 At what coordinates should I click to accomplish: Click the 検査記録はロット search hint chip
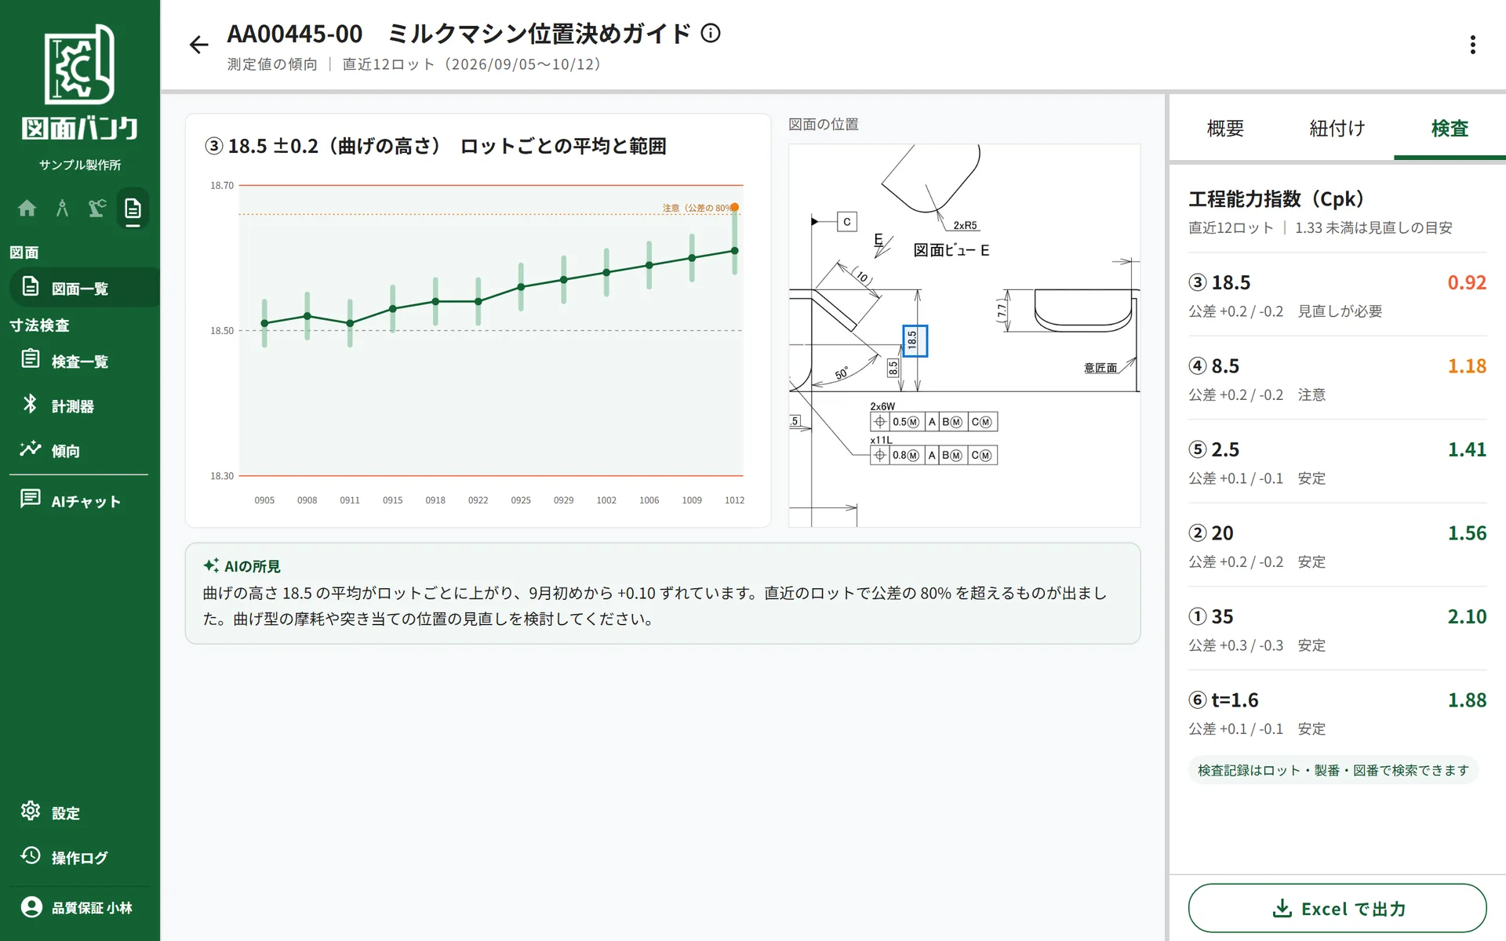pyautogui.click(x=1333, y=770)
